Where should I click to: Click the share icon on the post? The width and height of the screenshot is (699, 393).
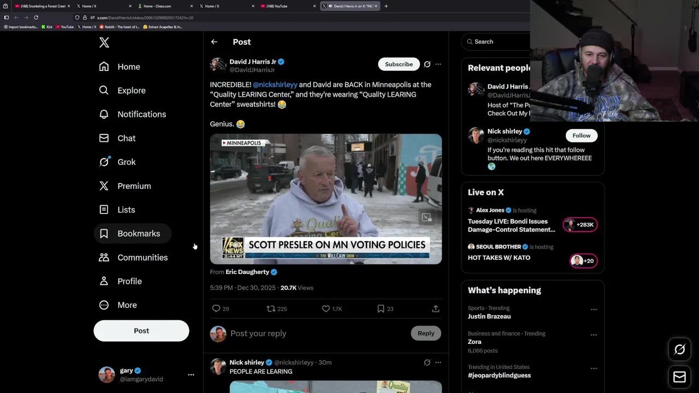(x=436, y=309)
